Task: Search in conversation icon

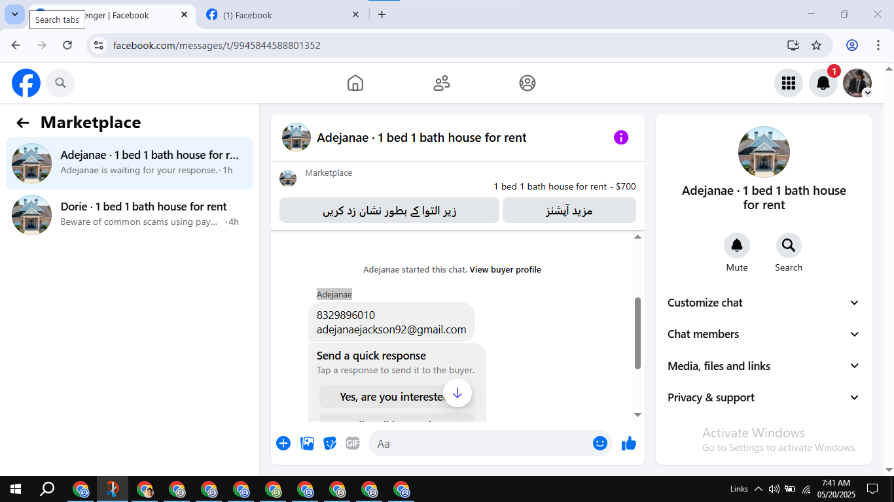Action: click(789, 245)
